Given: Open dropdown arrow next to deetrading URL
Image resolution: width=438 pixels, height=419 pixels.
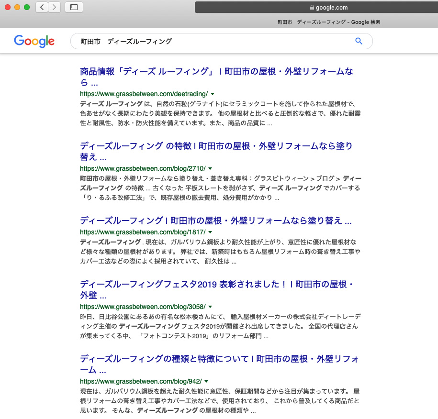Looking at the screenshot, I should tap(213, 94).
